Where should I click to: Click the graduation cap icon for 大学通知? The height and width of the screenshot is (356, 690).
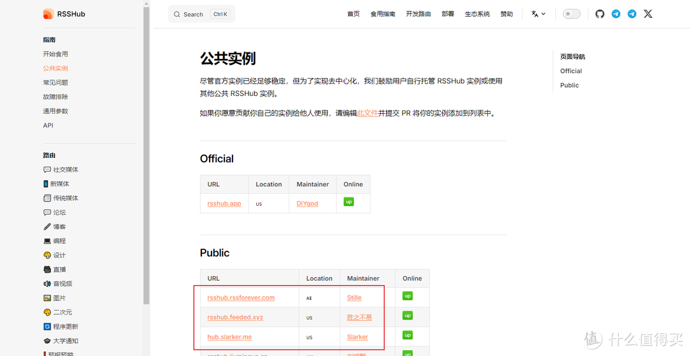pyautogui.click(x=47, y=341)
